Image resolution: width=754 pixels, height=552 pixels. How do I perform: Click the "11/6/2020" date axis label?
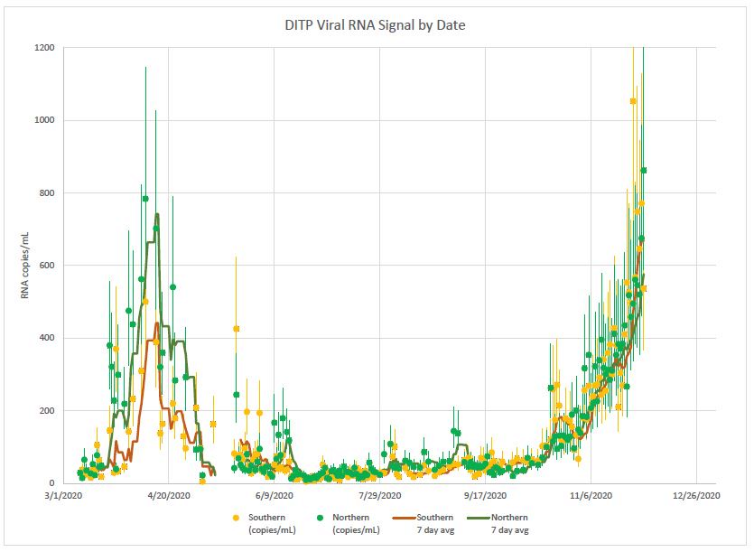pyautogui.click(x=591, y=495)
